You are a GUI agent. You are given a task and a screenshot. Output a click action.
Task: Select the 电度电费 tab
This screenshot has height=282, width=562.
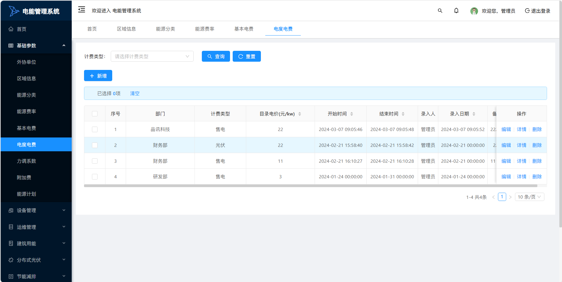283,29
